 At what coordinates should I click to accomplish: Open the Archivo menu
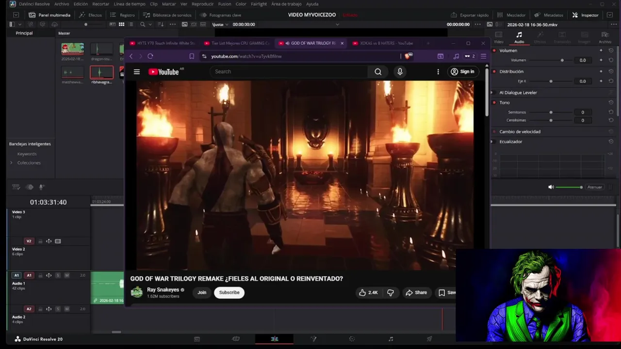tap(62, 4)
